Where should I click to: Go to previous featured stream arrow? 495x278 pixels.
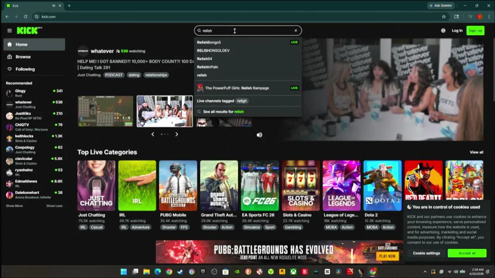click(153, 134)
